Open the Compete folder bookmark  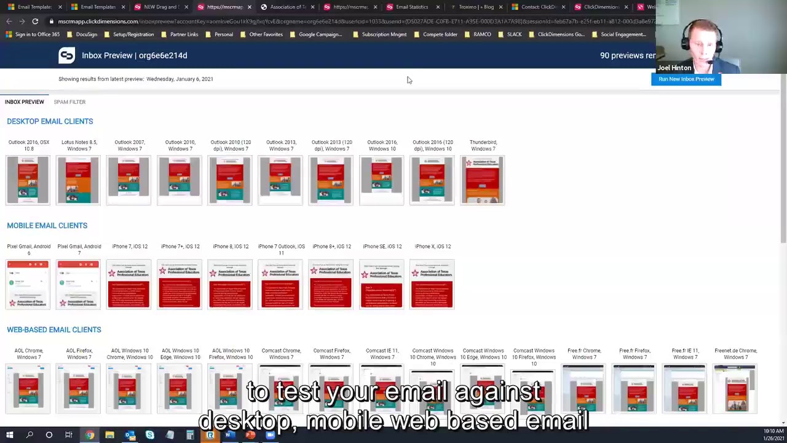point(435,34)
